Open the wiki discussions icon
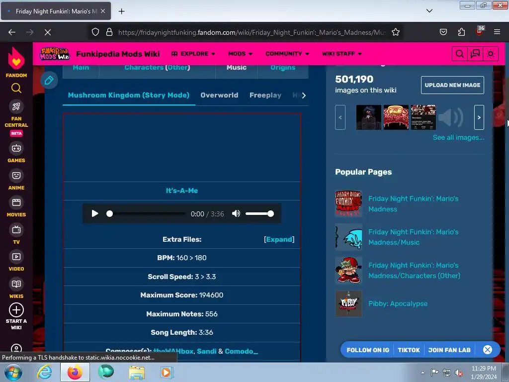The height and width of the screenshot is (382, 509). (x=475, y=54)
